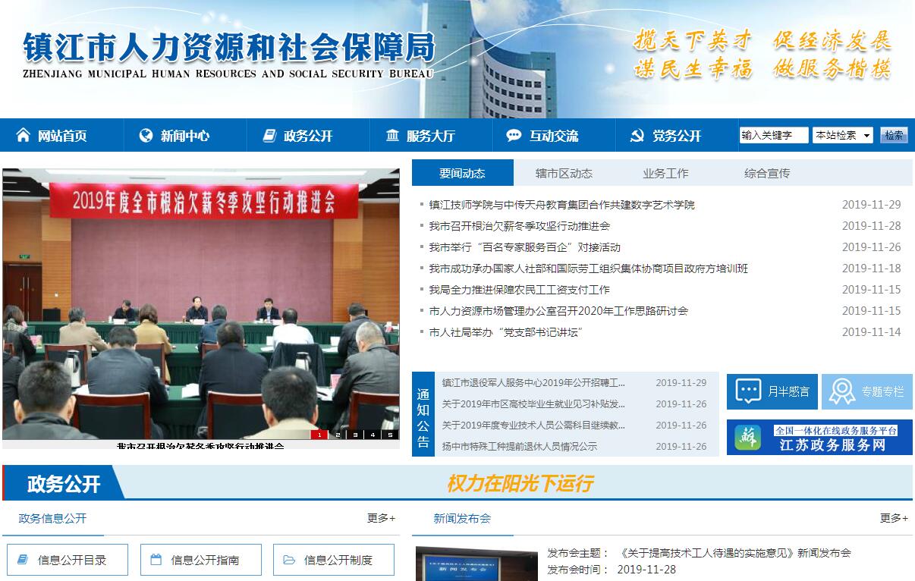Switch to the 业务工作 tab
Image resolution: width=915 pixels, height=581 pixels.
click(x=665, y=173)
